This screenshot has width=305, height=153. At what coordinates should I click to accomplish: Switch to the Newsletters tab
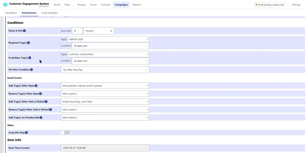[11, 13]
